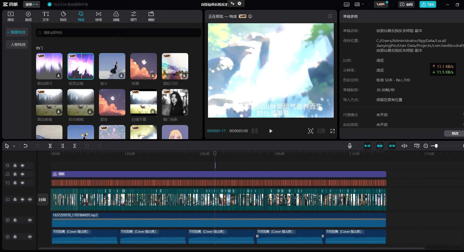The image size is (464, 252).
Task: Toggle auto snapping on timeline
Action: coord(380,146)
